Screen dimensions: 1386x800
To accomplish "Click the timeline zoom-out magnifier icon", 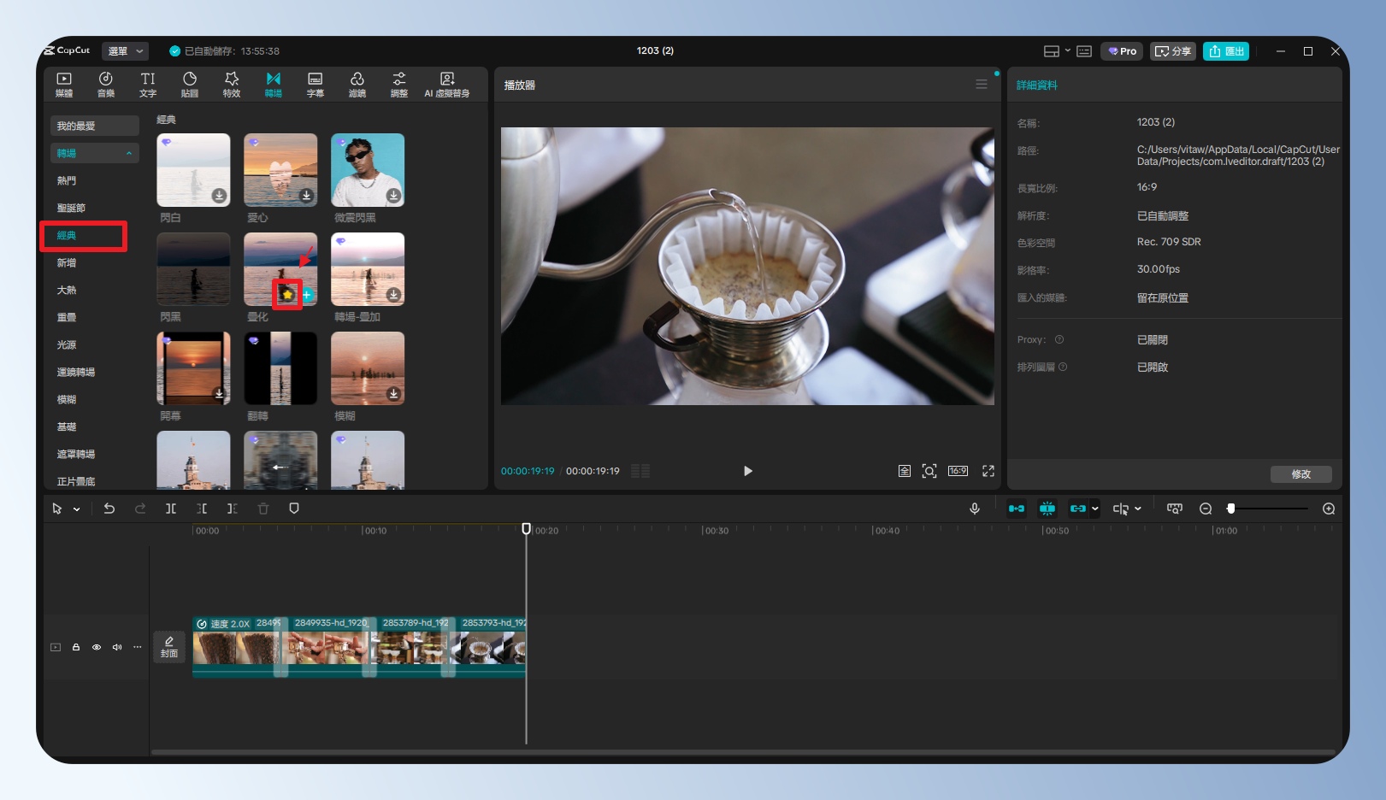I will click(1206, 509).
